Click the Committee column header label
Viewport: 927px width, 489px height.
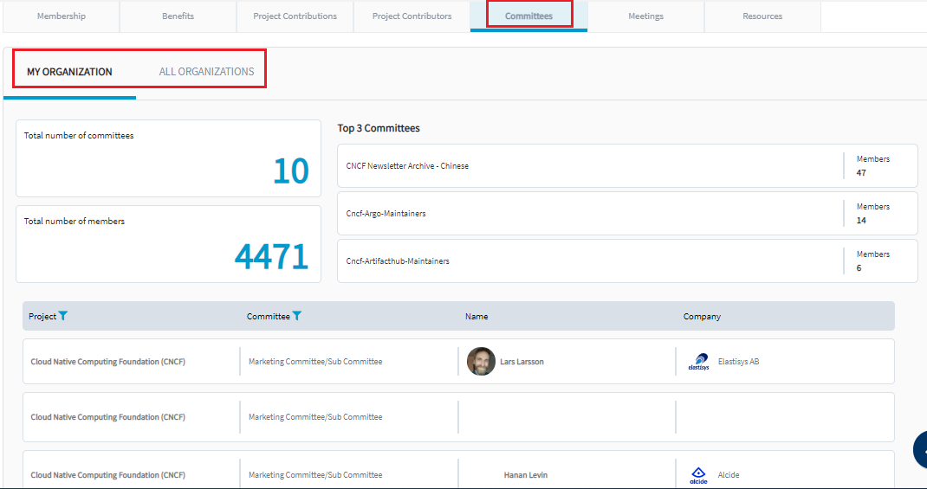point(269,317)
